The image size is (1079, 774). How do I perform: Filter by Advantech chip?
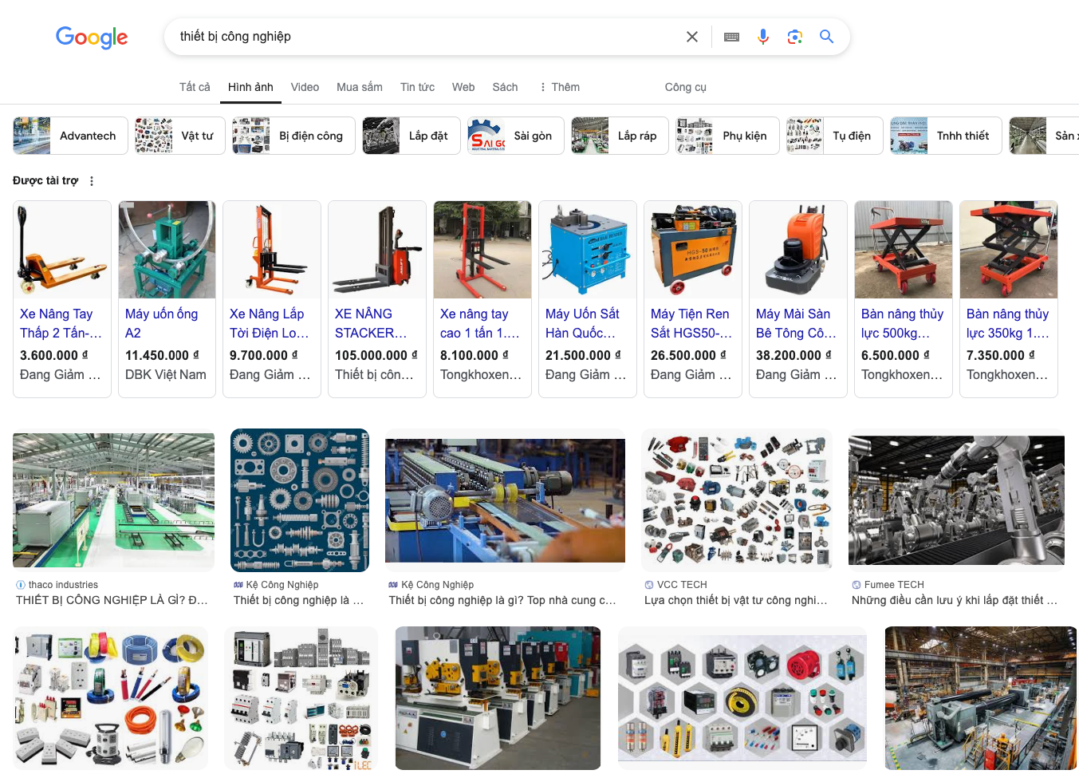click(71, 136)
